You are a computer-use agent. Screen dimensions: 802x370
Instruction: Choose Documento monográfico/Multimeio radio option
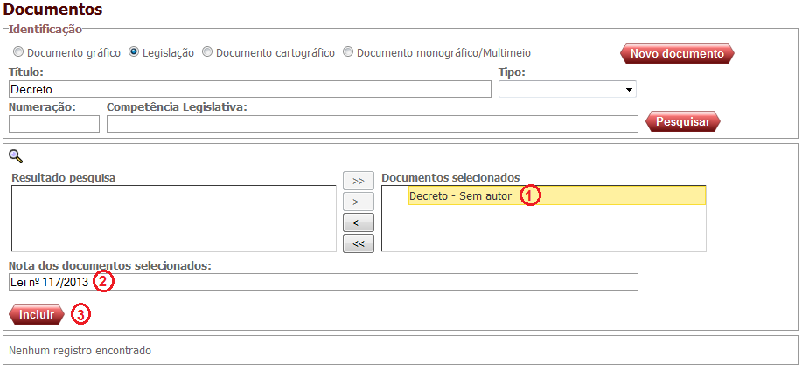(x=348, y=52)
